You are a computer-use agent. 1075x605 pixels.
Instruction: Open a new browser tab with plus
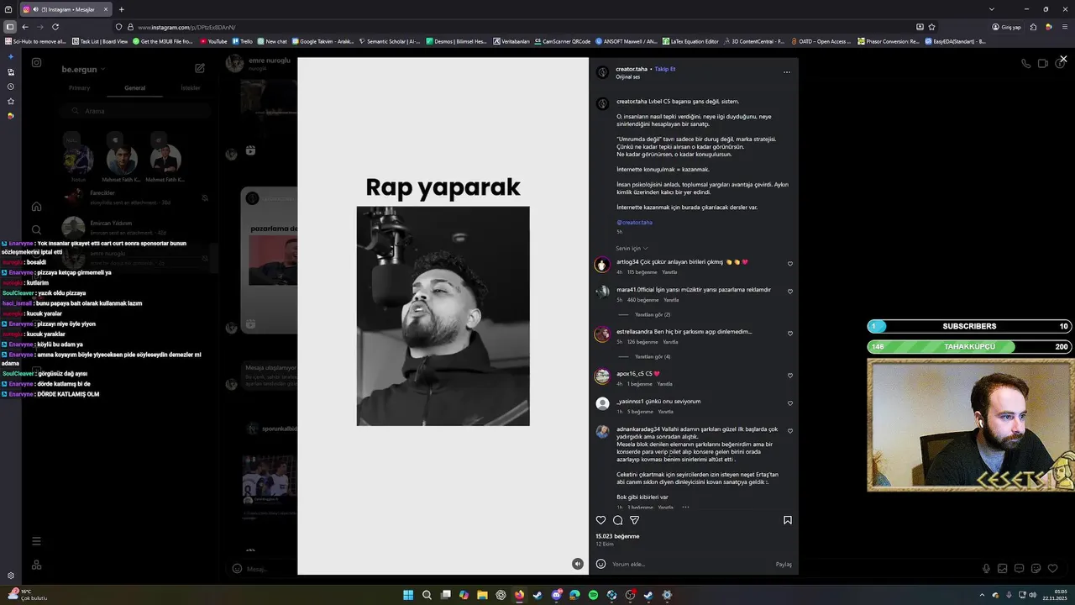pyautogui.click(x=121, y=9)
